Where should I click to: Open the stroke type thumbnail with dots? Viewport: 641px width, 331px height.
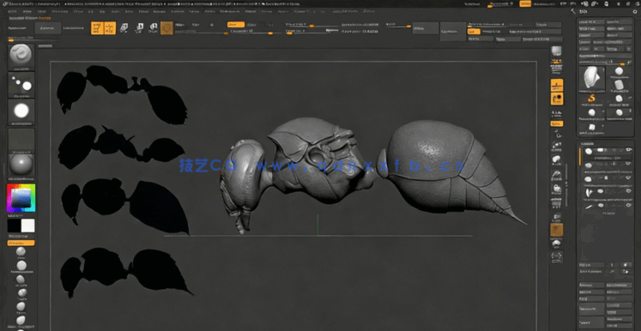[x=21, y=85]
